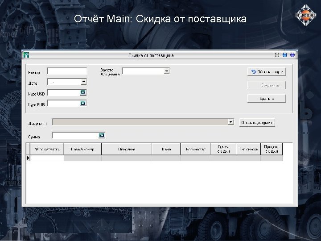Click the Удалить button

(266, 99)
